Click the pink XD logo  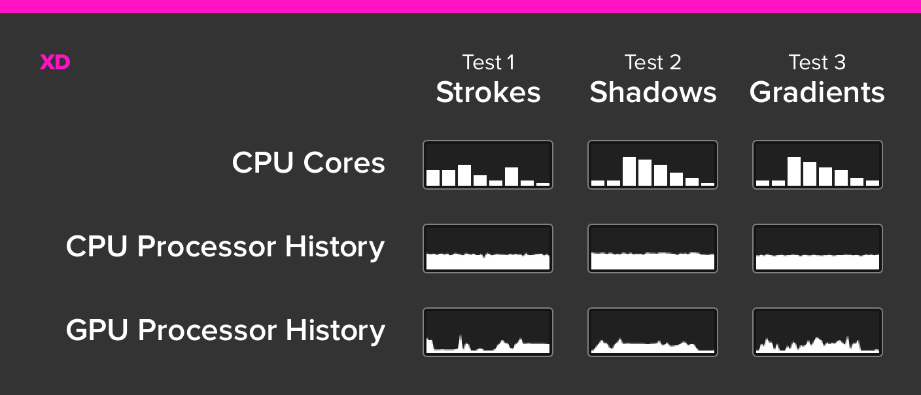(x=55, y=63)
